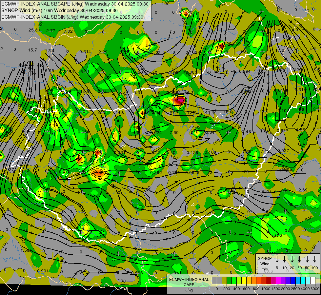
Task: Click the 7.69 value on the map
Action: coord(174,132)
